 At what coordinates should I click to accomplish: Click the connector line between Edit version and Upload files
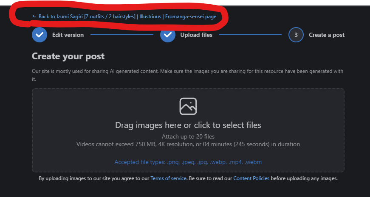pyautogui.click(x=122, y=35)
